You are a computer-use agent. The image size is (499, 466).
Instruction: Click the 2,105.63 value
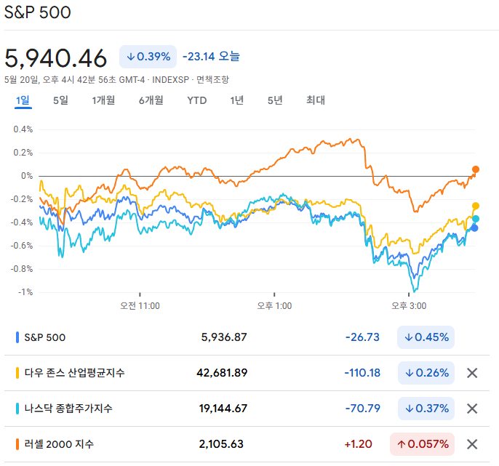(221, 444)
